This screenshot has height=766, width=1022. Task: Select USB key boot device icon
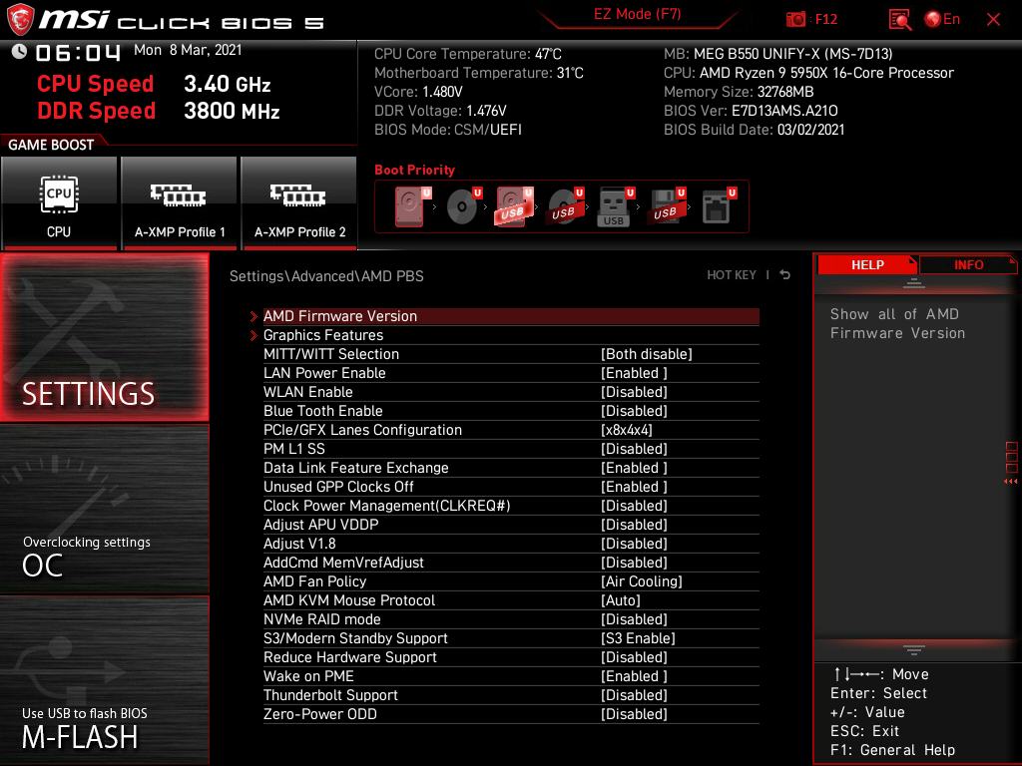(616, 206)
